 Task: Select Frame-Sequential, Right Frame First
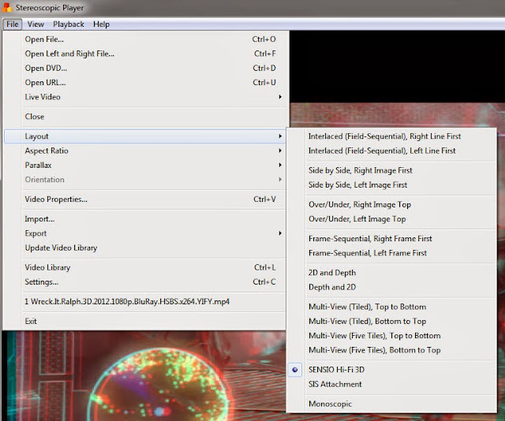[391, 239]
